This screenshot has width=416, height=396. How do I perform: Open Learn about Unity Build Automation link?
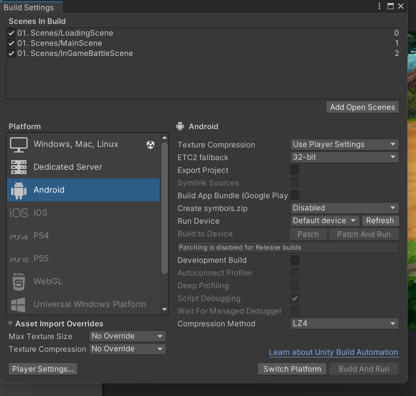pyautogui.click(x=334, y=352)
